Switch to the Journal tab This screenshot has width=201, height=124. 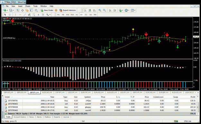click(66, 117)
